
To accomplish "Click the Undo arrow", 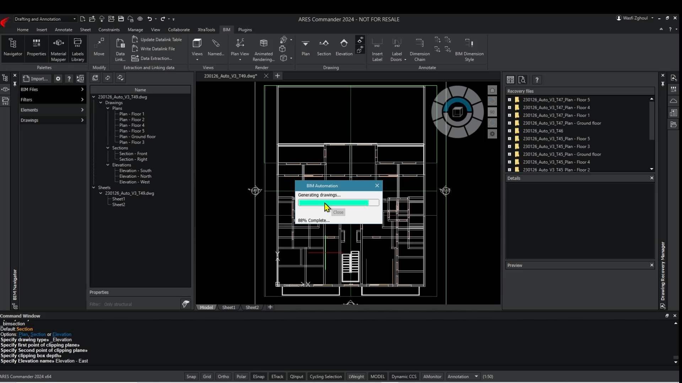I will (150, 19).
